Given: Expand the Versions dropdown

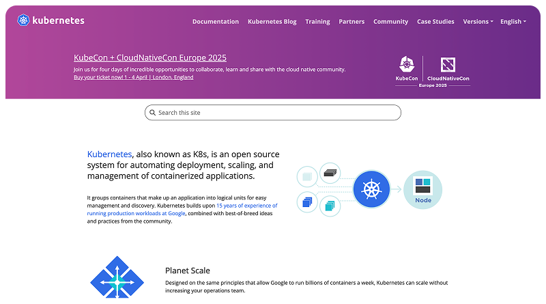Looking at the screenshot, I should tap(478, 22).
